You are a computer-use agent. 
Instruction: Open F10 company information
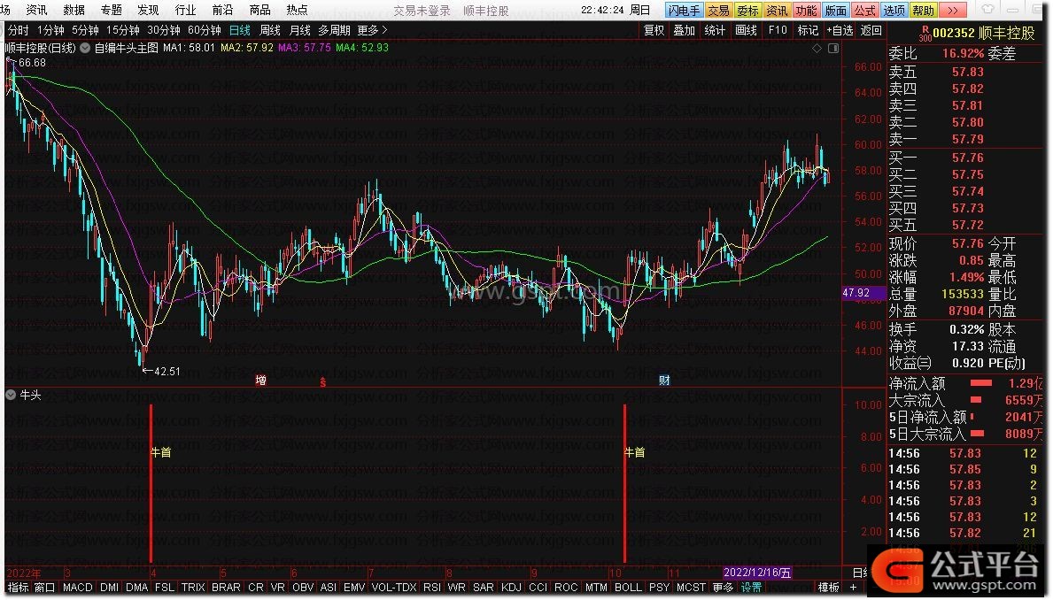click(x=778, y=30)
